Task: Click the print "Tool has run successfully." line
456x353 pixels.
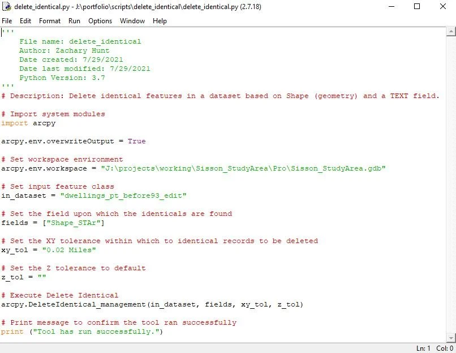Action: tap(81, 331)
